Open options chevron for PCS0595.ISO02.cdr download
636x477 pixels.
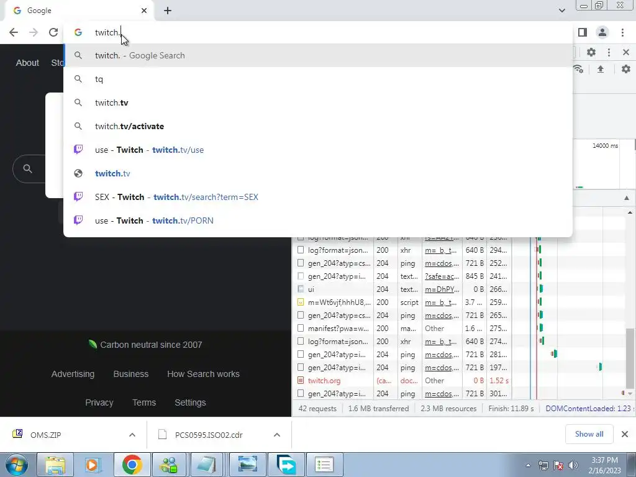coord(277,435)
